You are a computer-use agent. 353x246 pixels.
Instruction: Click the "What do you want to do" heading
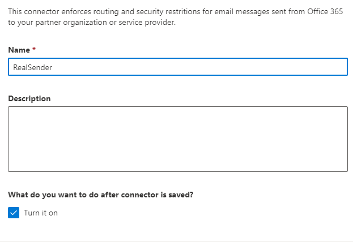point(57,195)
